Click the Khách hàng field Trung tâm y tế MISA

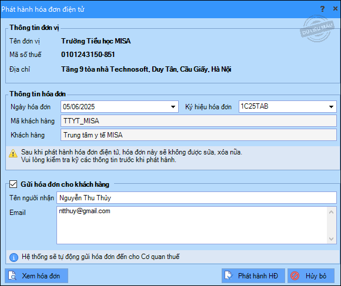199,135
